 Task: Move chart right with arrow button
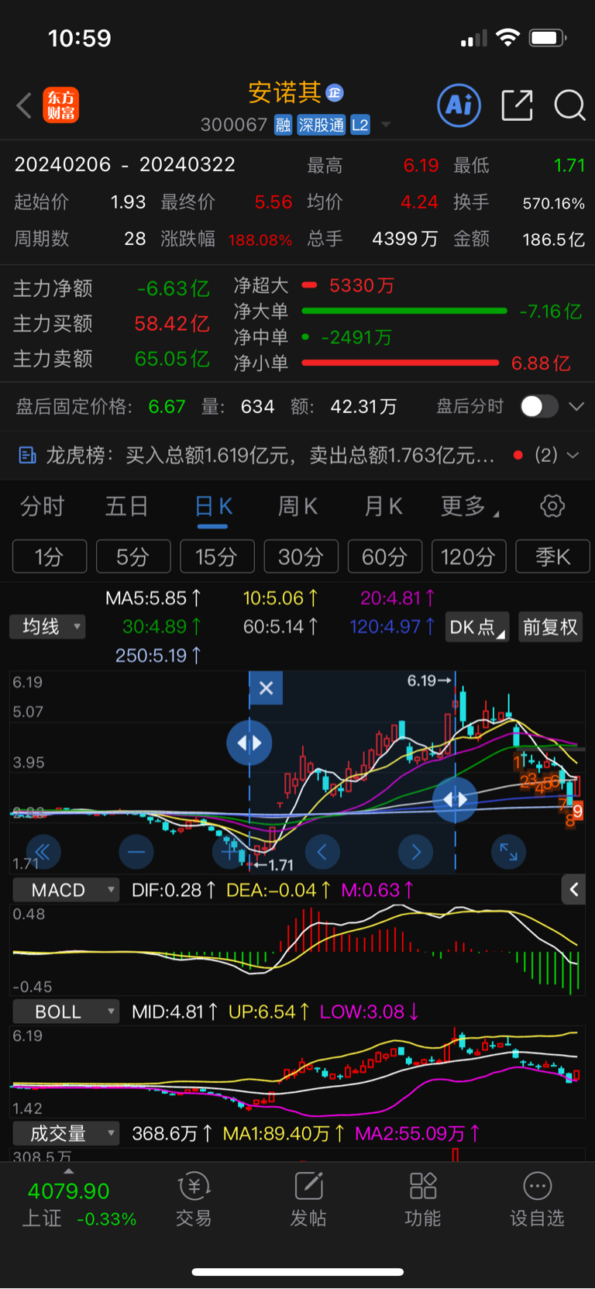(416, 853)
